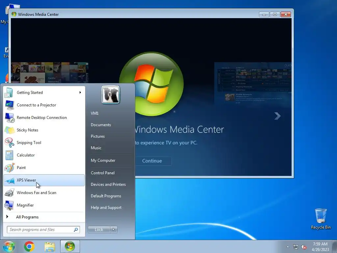Expand All Programs list
337x253 pixels.
[x=27, y=217]
